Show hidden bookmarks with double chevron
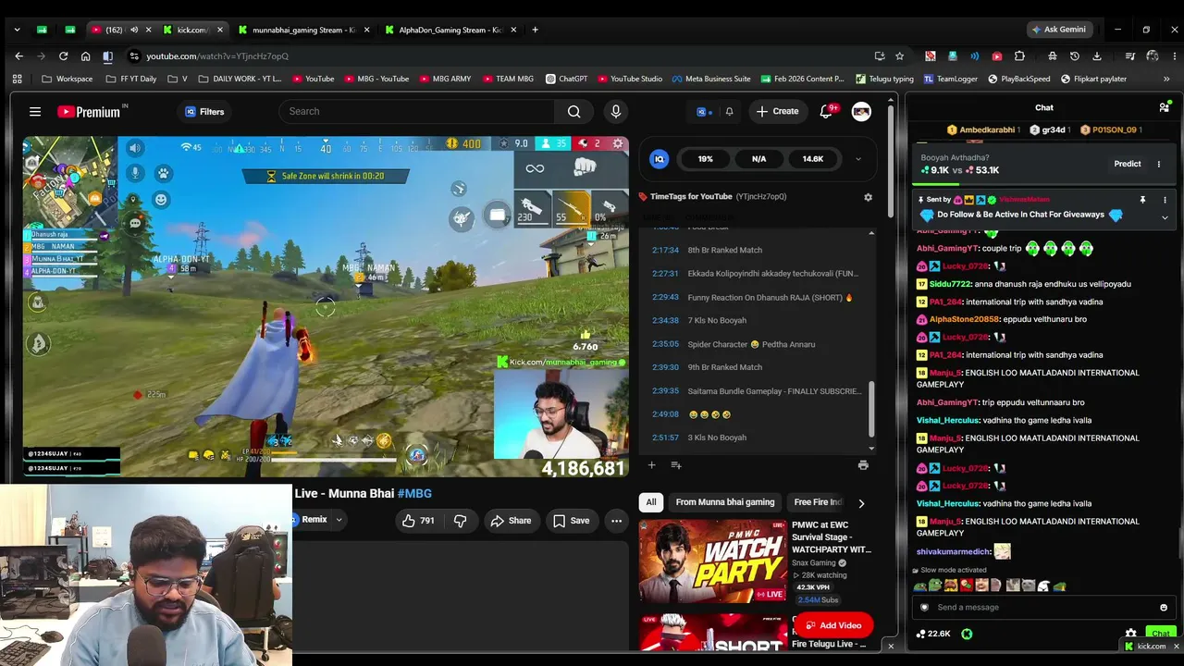1184x666 pixels. click(1166, 79)
